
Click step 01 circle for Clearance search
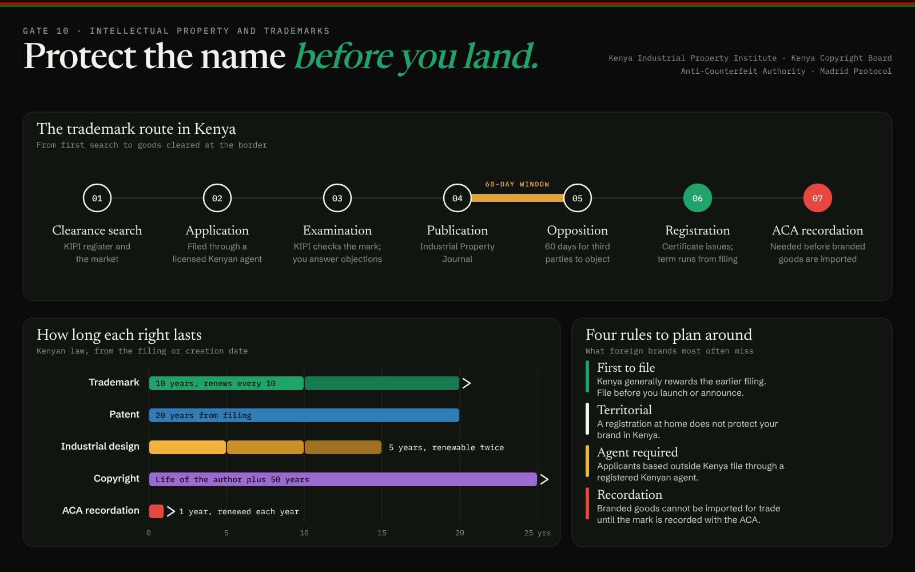point(97,198)
